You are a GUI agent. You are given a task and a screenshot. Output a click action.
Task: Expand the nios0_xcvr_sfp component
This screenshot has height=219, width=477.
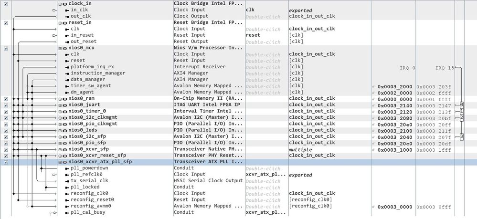[x=60, y=149]
